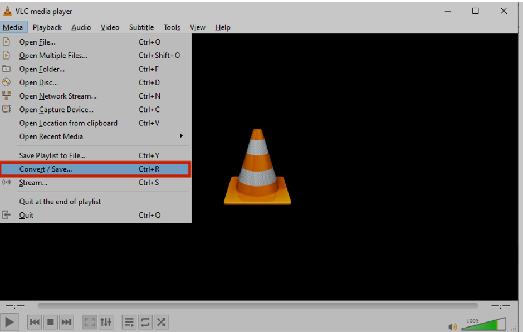Choose Stream... menu entry

click(96, 183)
